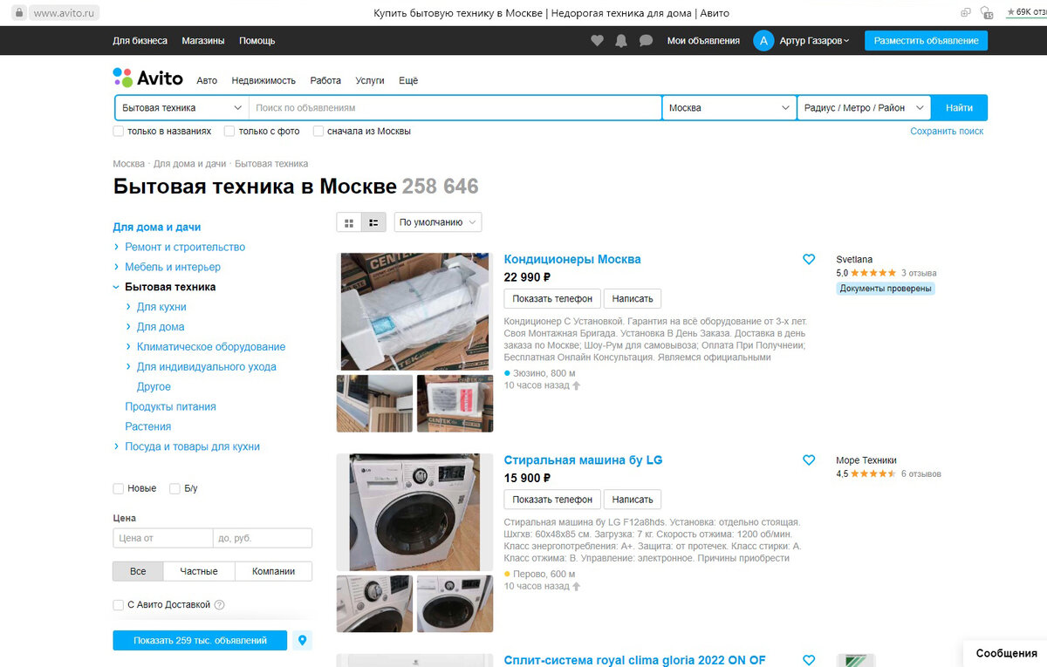Screen dimensions: 1047x667
Task: Click the Цена от input field
Action: (162, 538)
